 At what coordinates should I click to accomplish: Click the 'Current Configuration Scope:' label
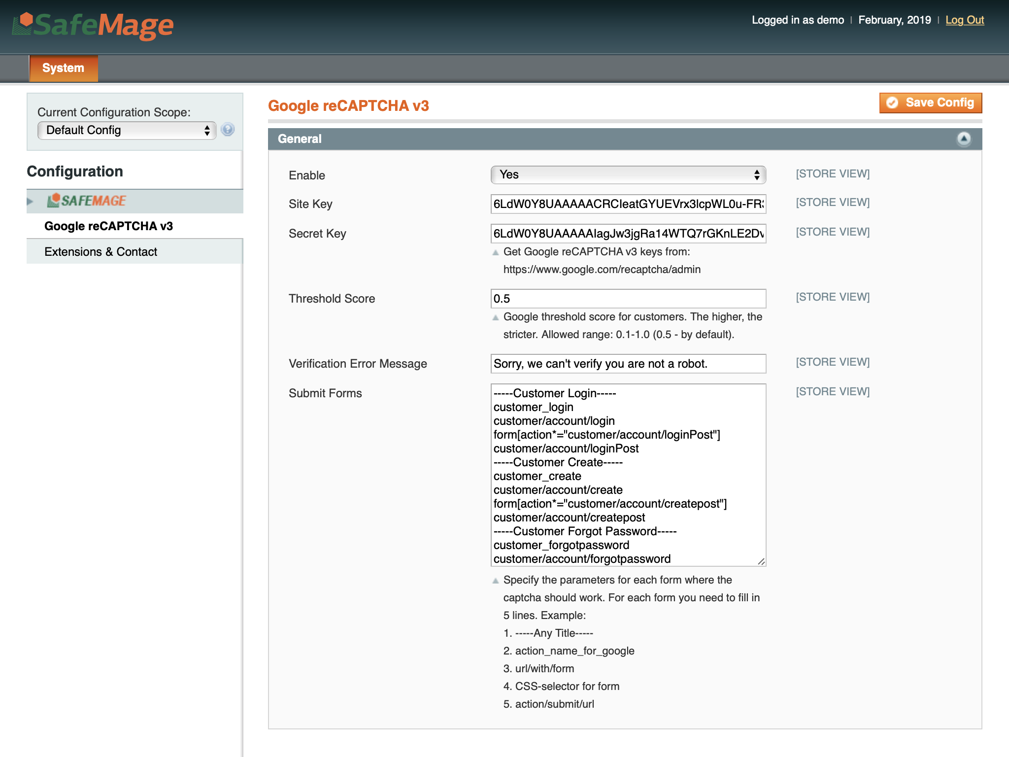point(114,112)
